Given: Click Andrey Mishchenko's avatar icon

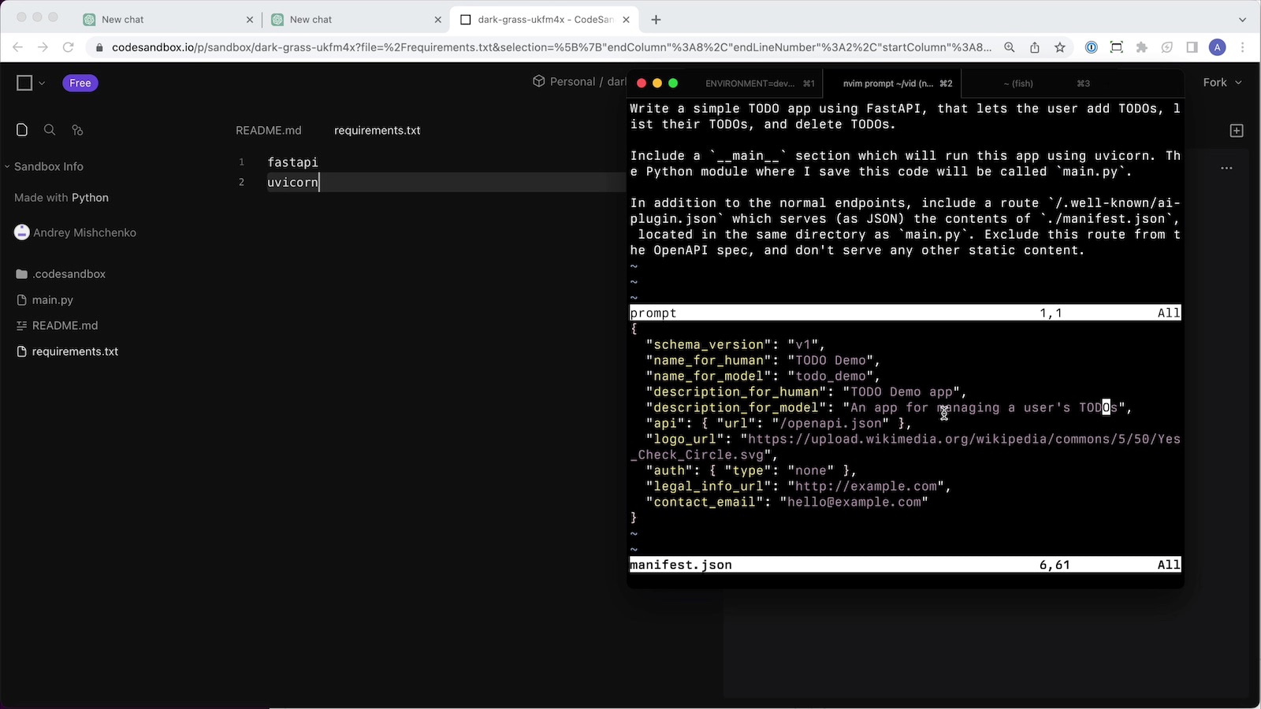Looking at the screenshot, I should [21, 232].
